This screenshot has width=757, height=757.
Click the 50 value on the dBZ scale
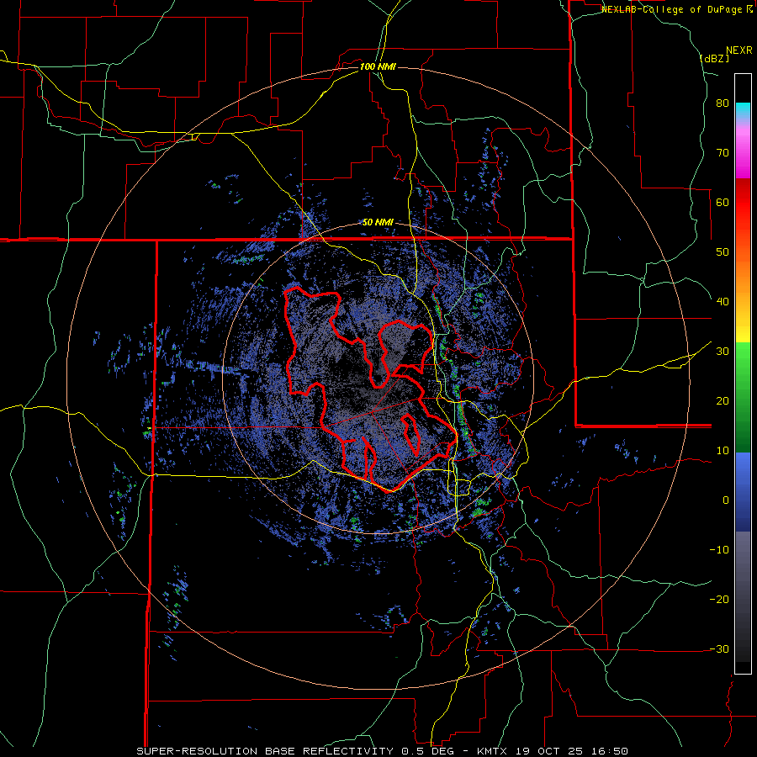(x=723, y=252)
